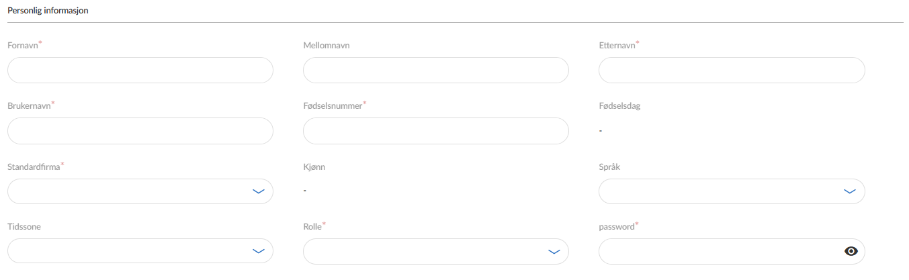
Task: Focus the Mellomnavn input box
Action: (x=435, y=70)
